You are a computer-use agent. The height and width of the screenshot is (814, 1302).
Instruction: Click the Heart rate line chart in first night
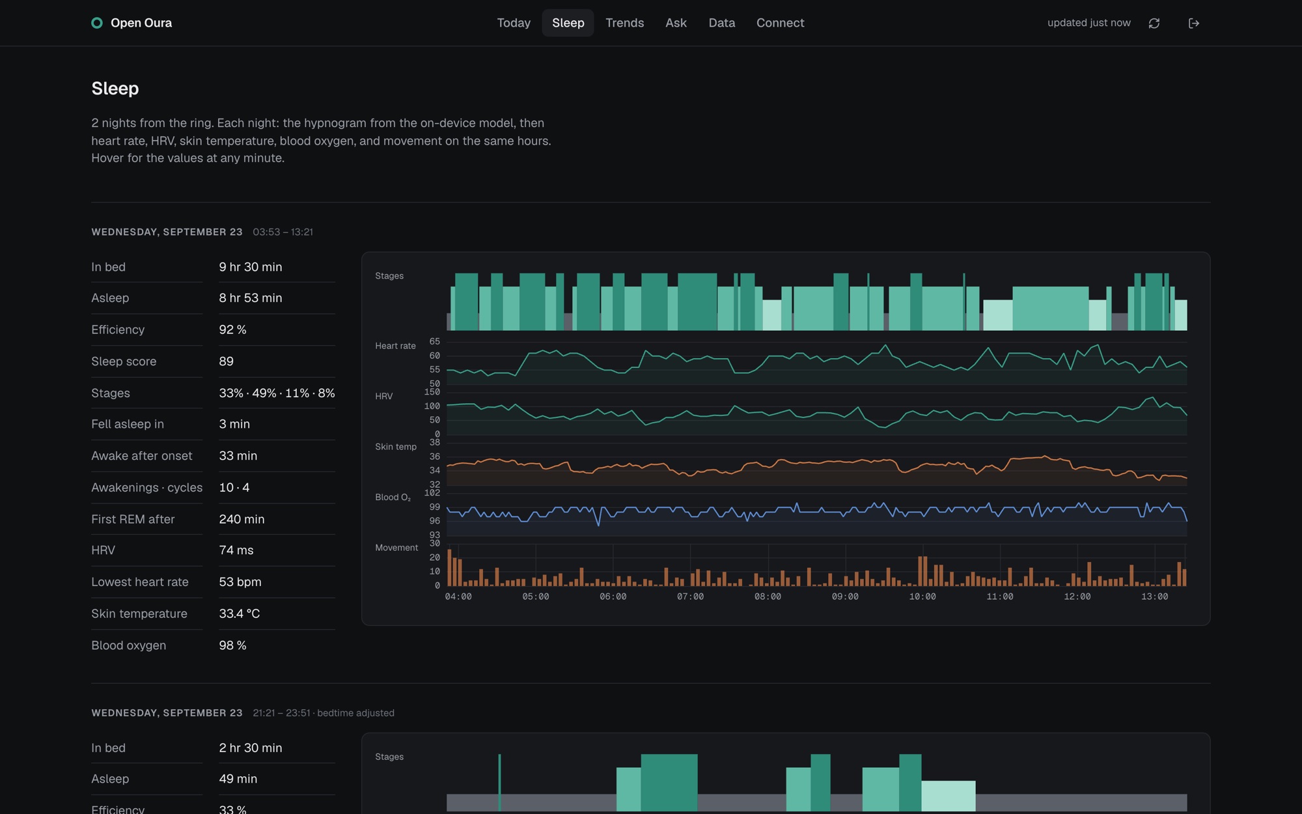point(816,363)
